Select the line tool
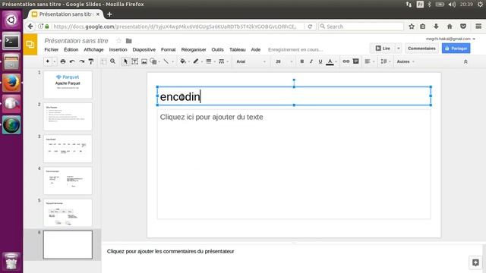 (166, 61)
